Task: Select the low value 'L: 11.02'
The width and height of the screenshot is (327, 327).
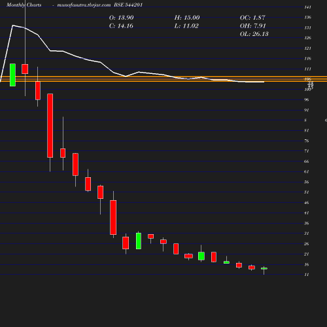Action: click(x=186, y=26)
